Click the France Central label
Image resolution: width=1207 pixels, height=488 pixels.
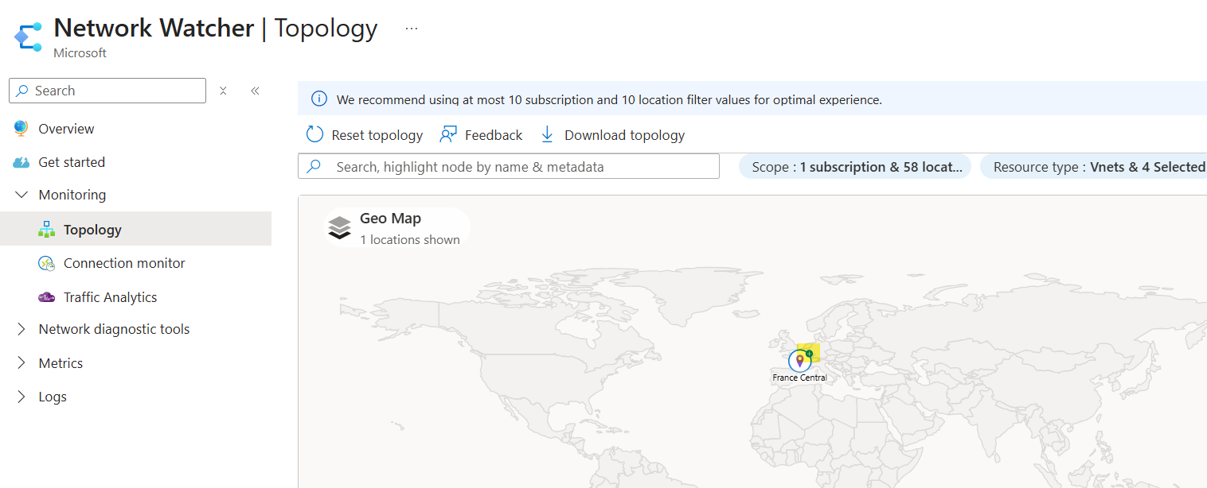[x=799, y=378]
